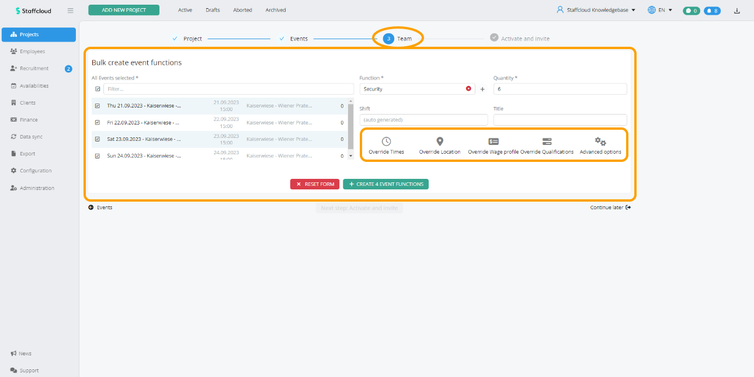Open Override Wage profile icon
754x377 pixels.
point(494,141)
